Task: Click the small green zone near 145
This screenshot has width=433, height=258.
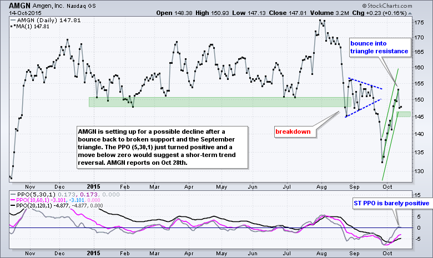Action: pyautogui.click(x=404, y=114)
